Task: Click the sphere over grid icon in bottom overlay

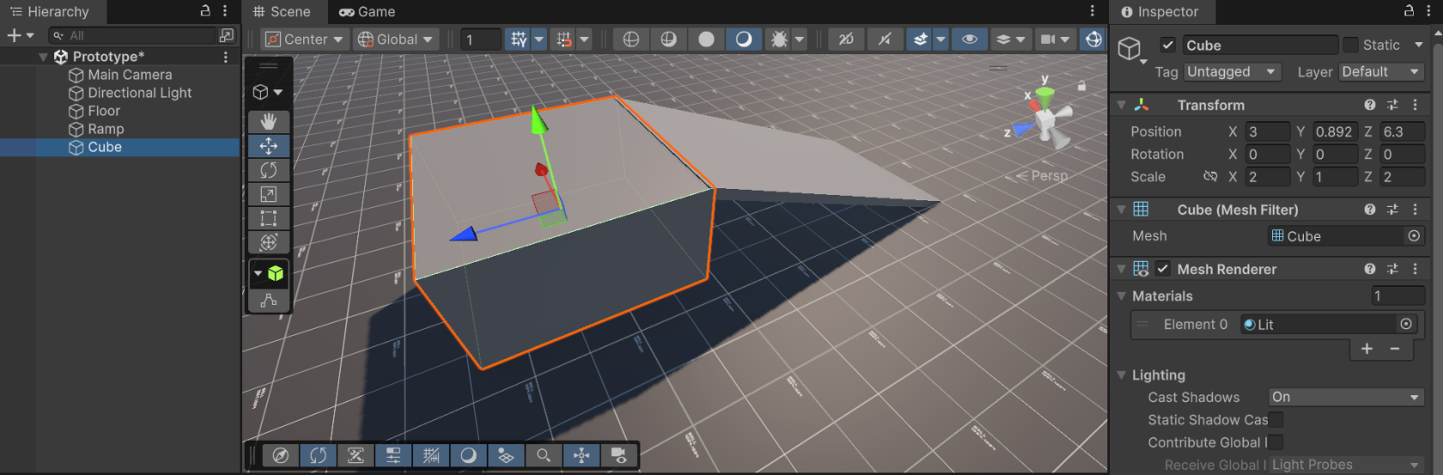Action: click(x=506, y=455)
